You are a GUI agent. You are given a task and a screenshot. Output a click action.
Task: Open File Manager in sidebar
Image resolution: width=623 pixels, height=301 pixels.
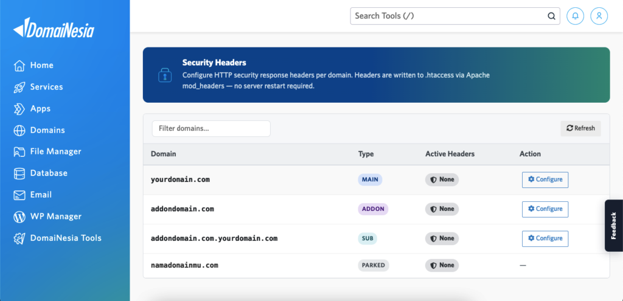[x=55, y=151]
